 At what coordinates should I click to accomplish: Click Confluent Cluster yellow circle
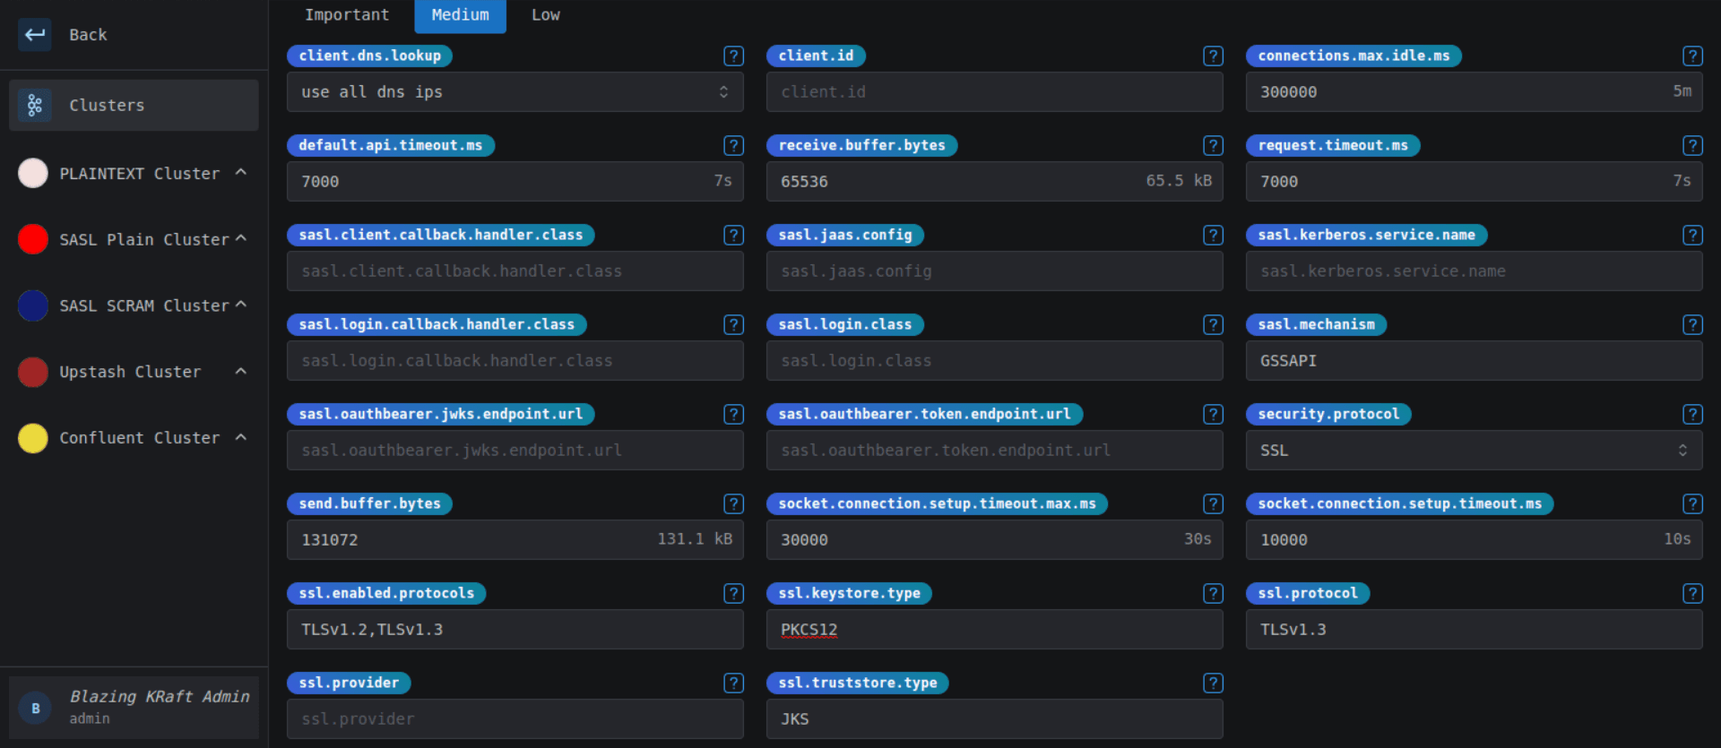tap(33, 438)
